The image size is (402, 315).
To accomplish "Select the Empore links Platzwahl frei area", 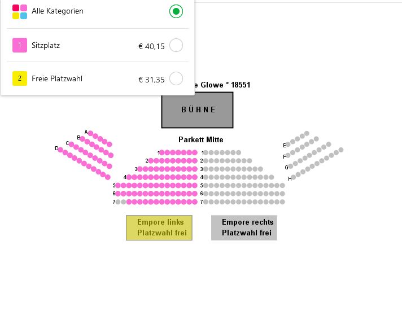I will click(x=159, y=228).
